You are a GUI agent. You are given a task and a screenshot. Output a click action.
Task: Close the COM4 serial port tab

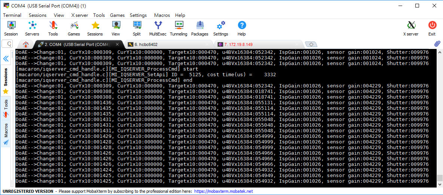[x=117, y=44]
